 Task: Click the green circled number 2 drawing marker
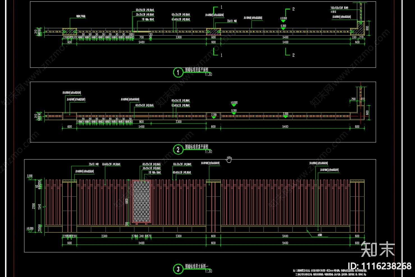click(178, 150)
